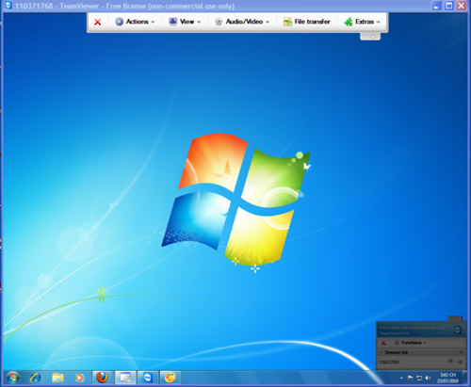This screenshot has width=471, height=387.
Task: Click the Show desktop strip at the taskbar's right end
Action: coord(464,378)
